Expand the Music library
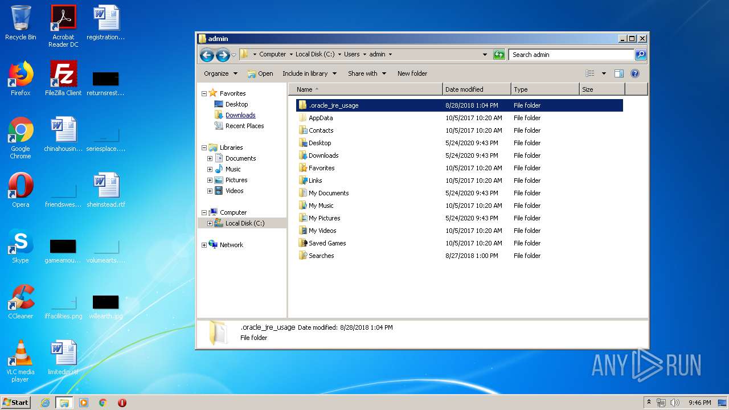The width and height of the screenshot is (729, 410). 210,169
